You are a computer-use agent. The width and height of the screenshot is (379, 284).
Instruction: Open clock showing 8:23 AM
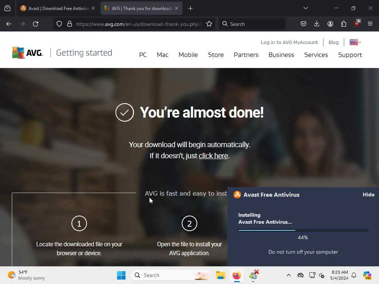339,275
